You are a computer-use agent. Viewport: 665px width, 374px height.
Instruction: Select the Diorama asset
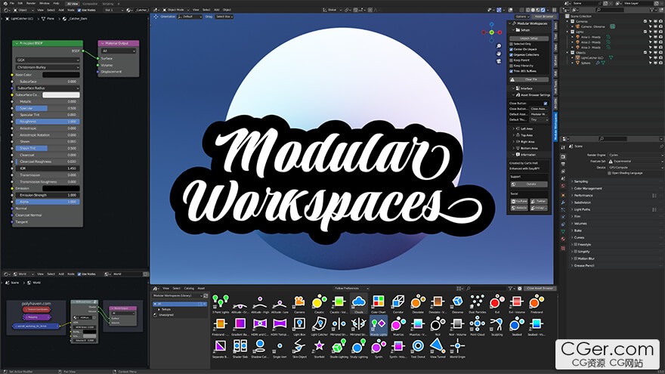click(457, 304)
